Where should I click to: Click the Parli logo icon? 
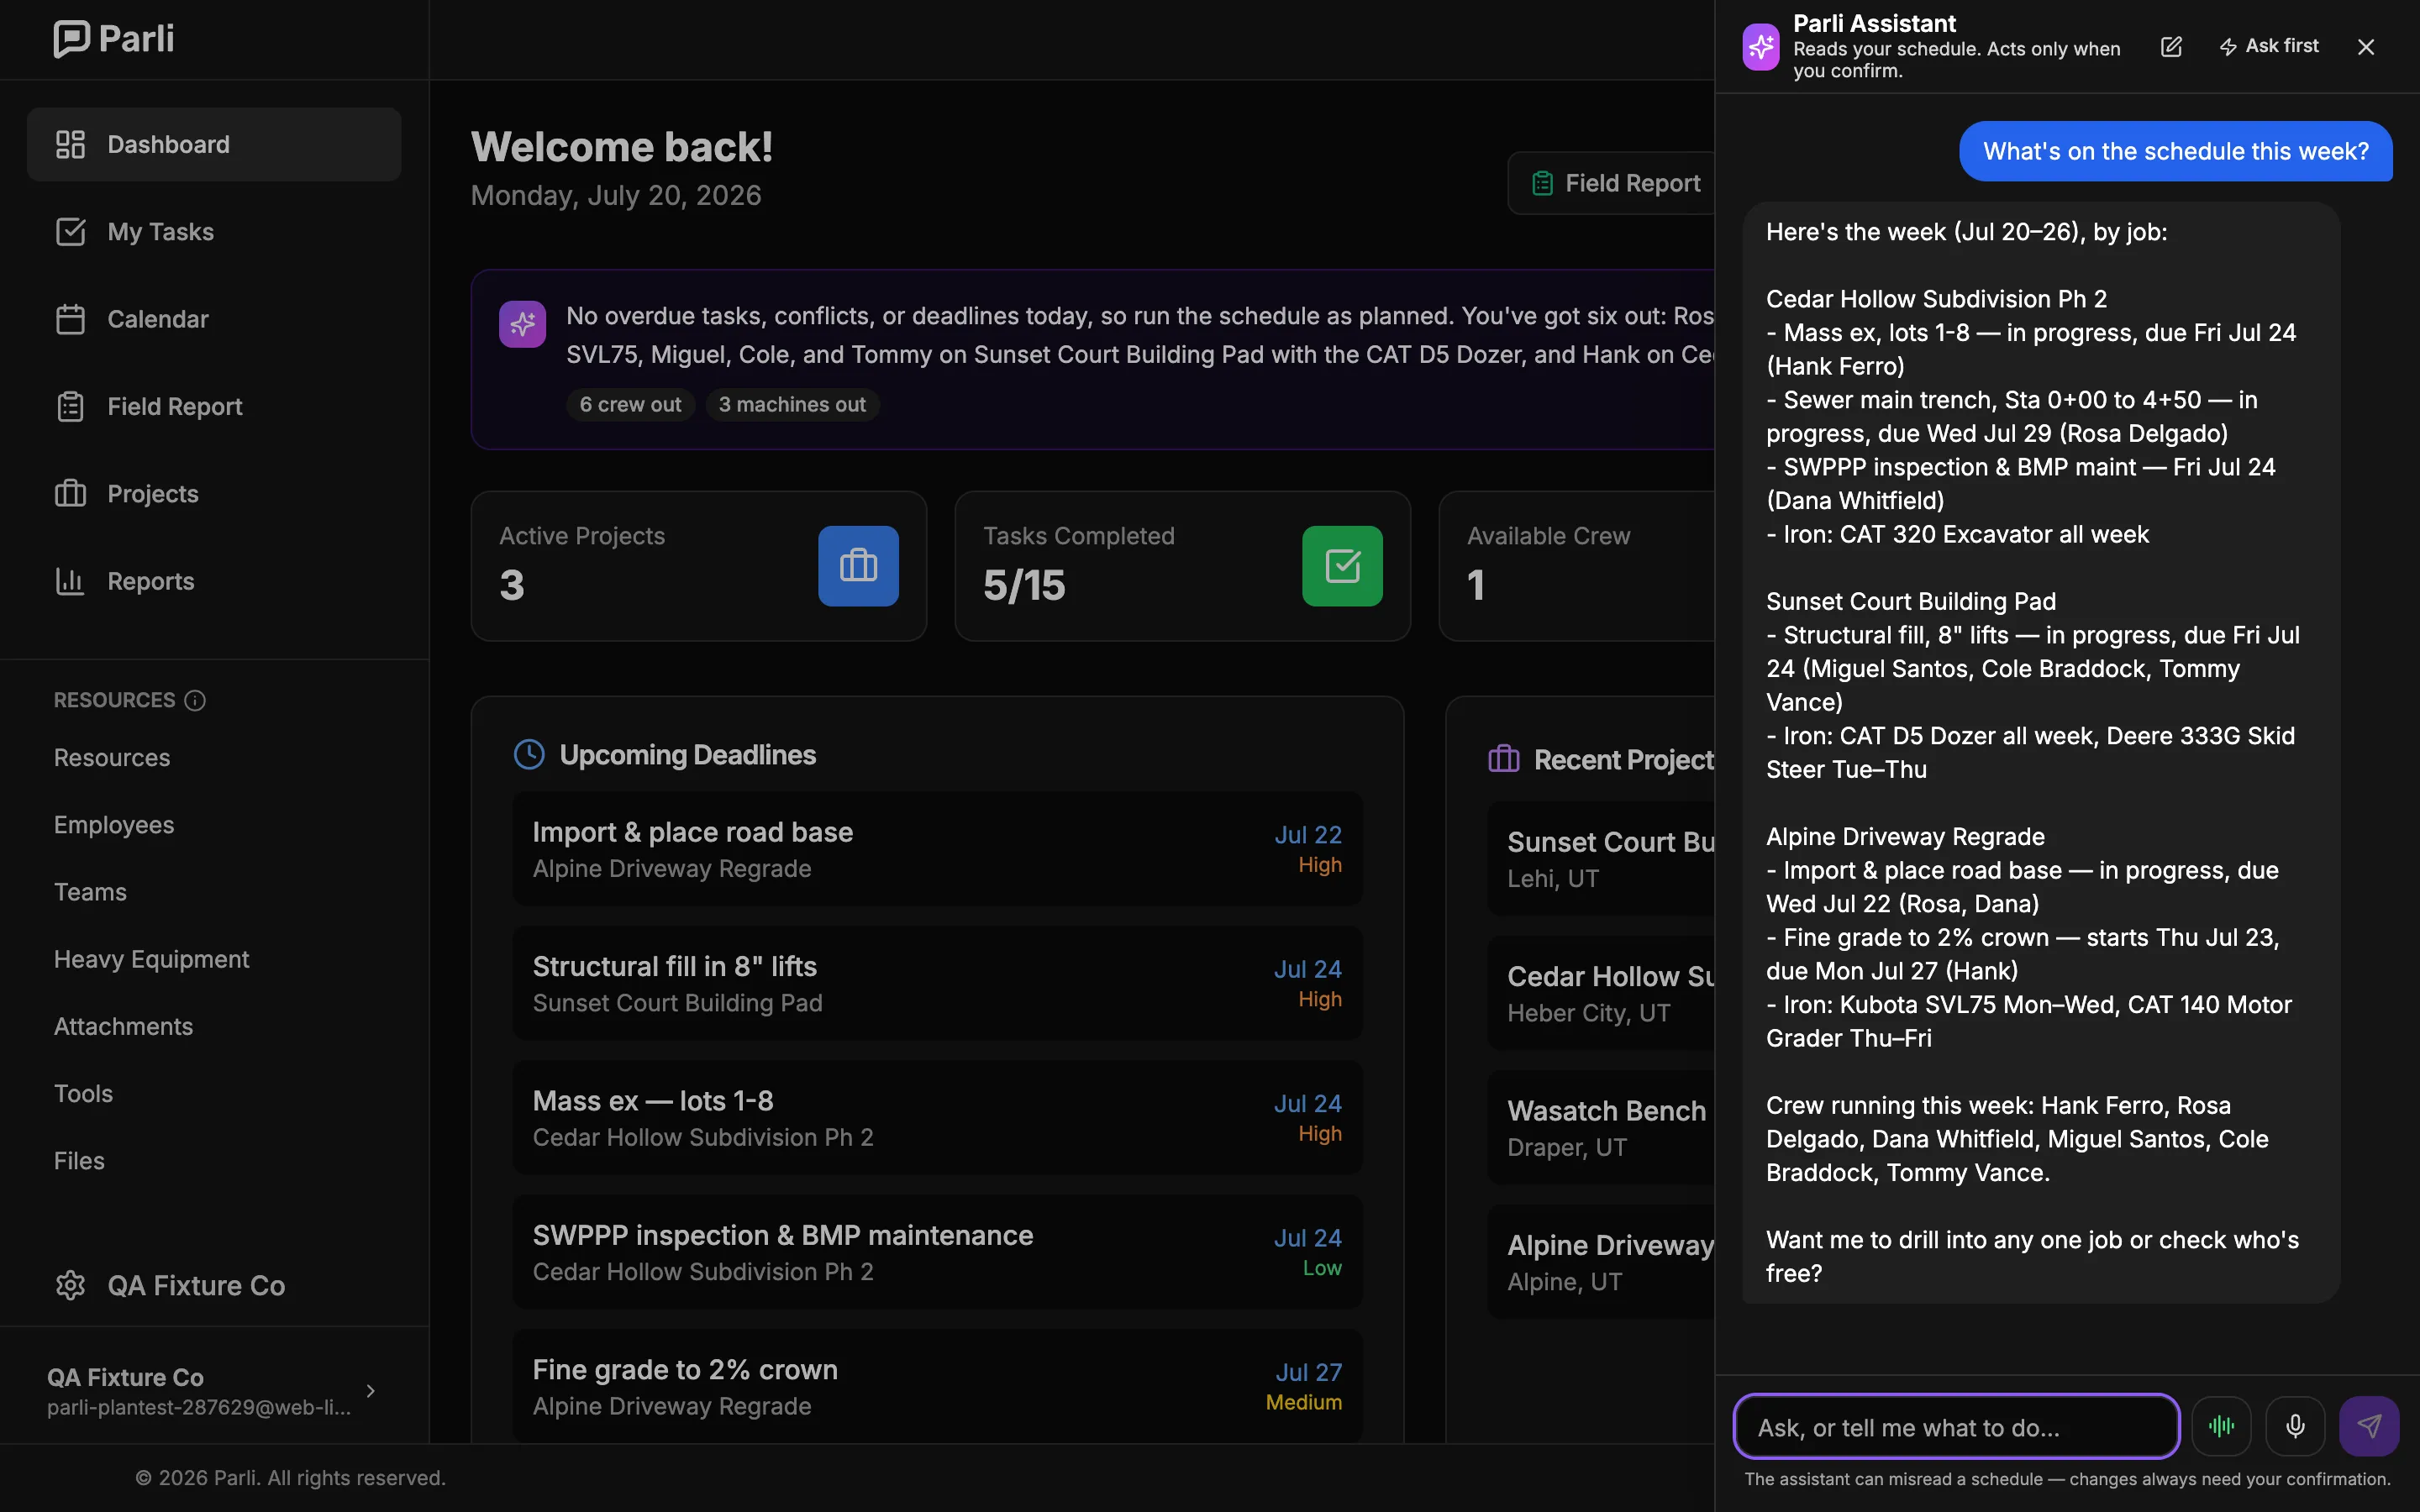pyautogui.click(x=71, y=39)
